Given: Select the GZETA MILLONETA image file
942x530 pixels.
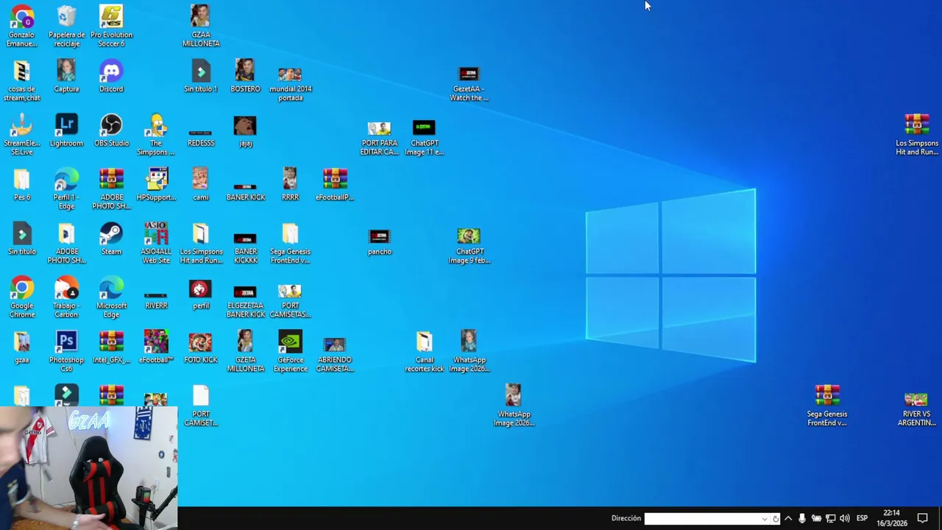Looking at the screenshot, I should click(245, 351).
